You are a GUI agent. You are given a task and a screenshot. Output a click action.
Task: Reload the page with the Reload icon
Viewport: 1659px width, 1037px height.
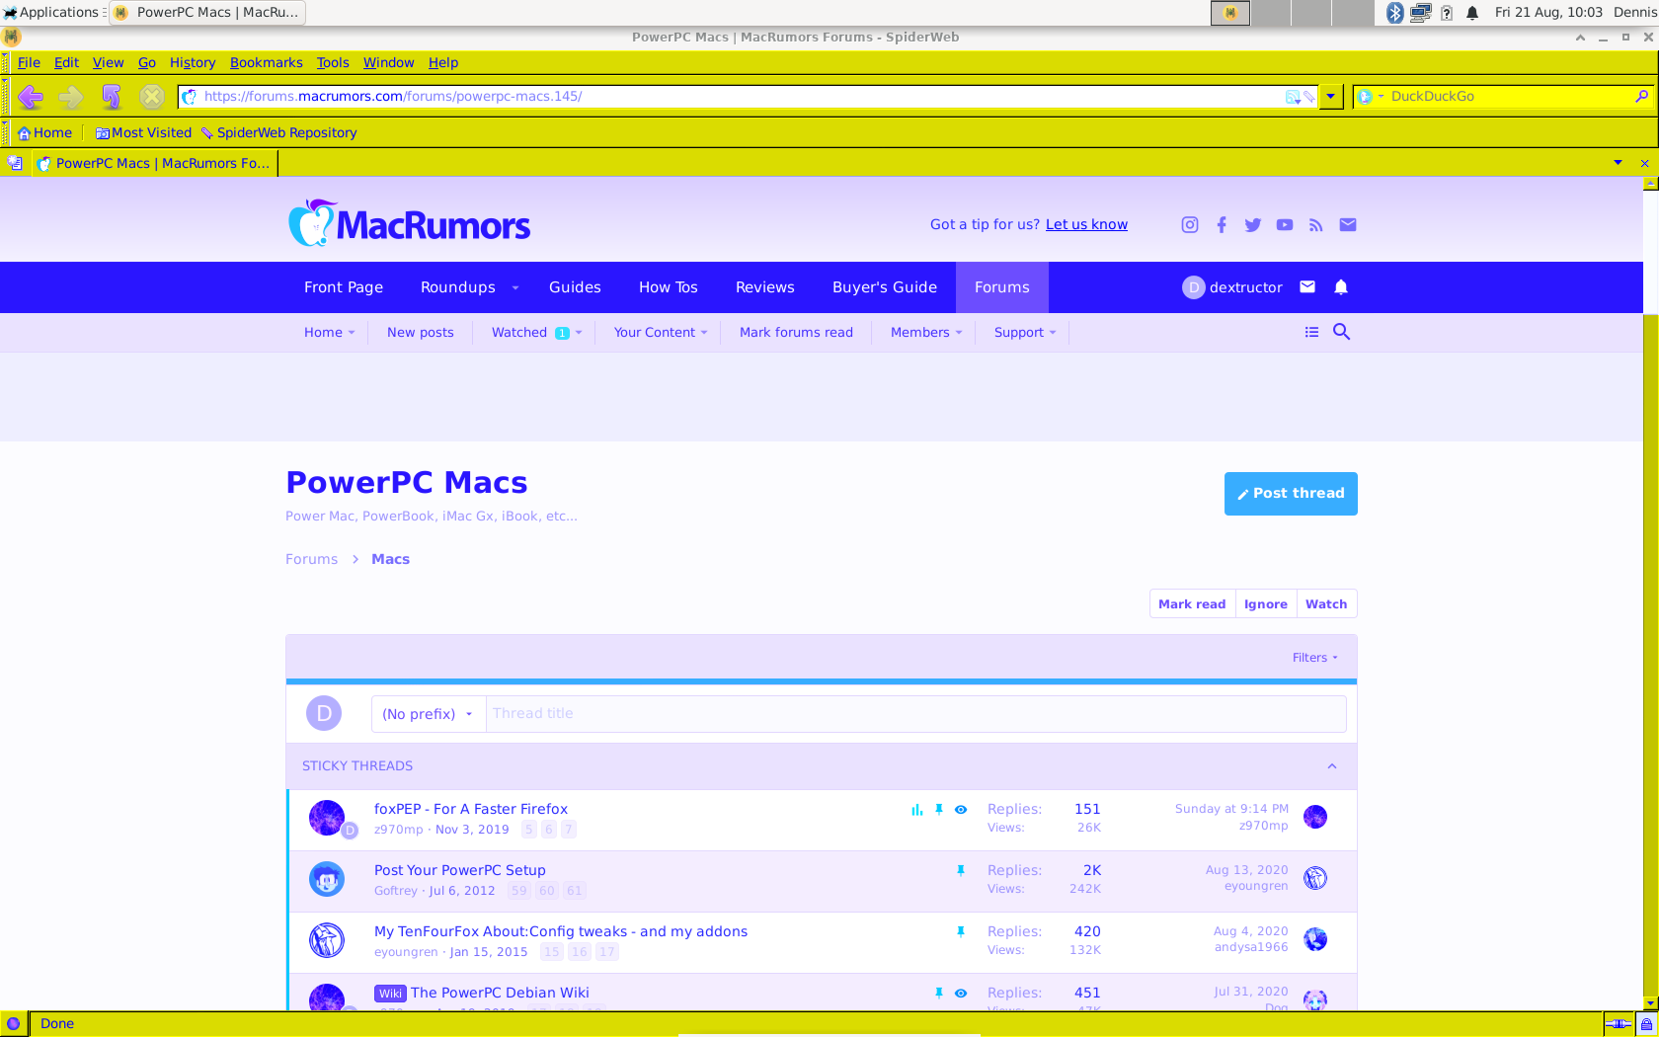tap(112, 96)
